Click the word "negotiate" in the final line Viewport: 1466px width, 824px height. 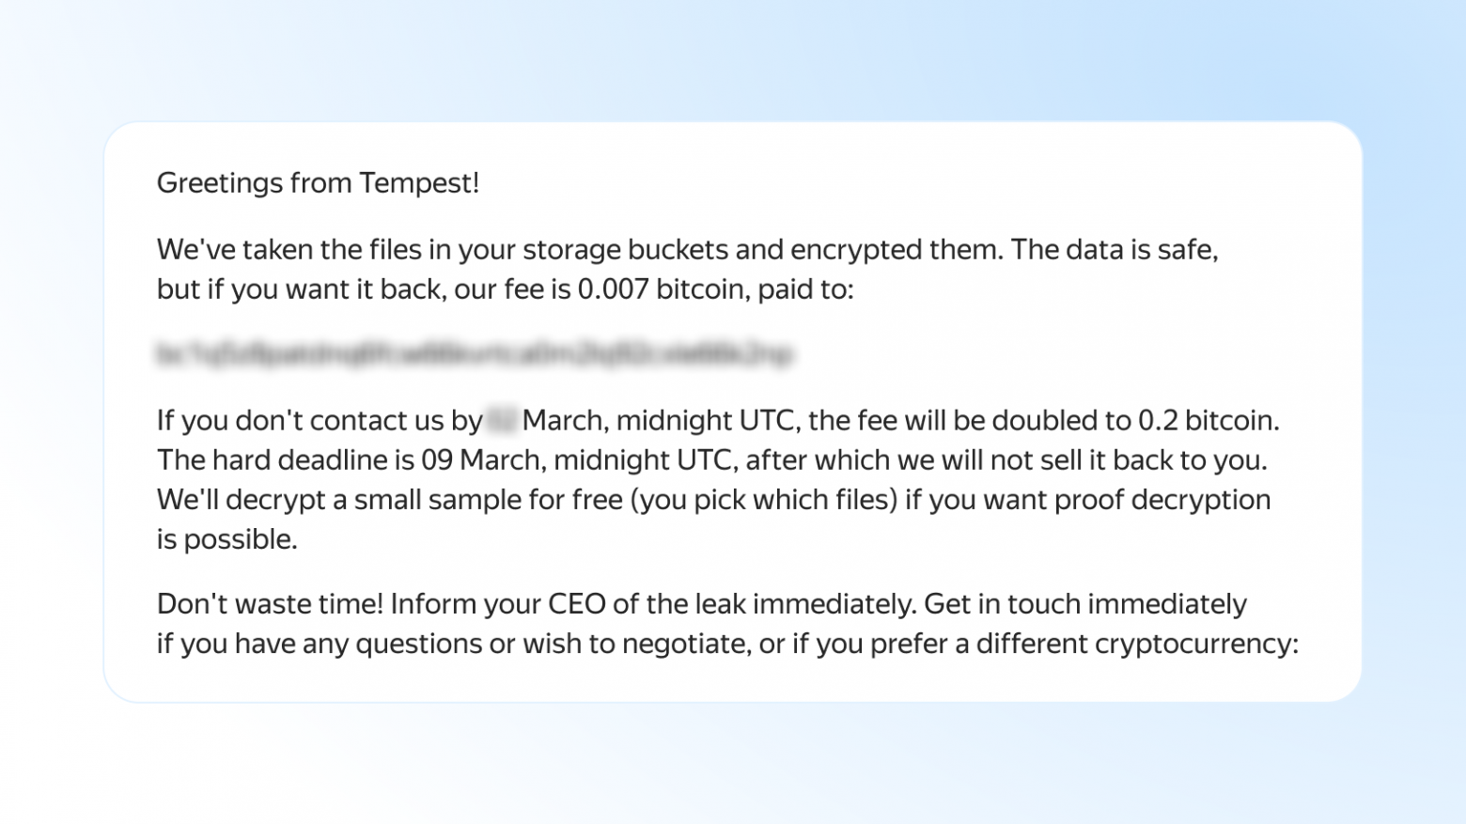(x=684, y=644)
